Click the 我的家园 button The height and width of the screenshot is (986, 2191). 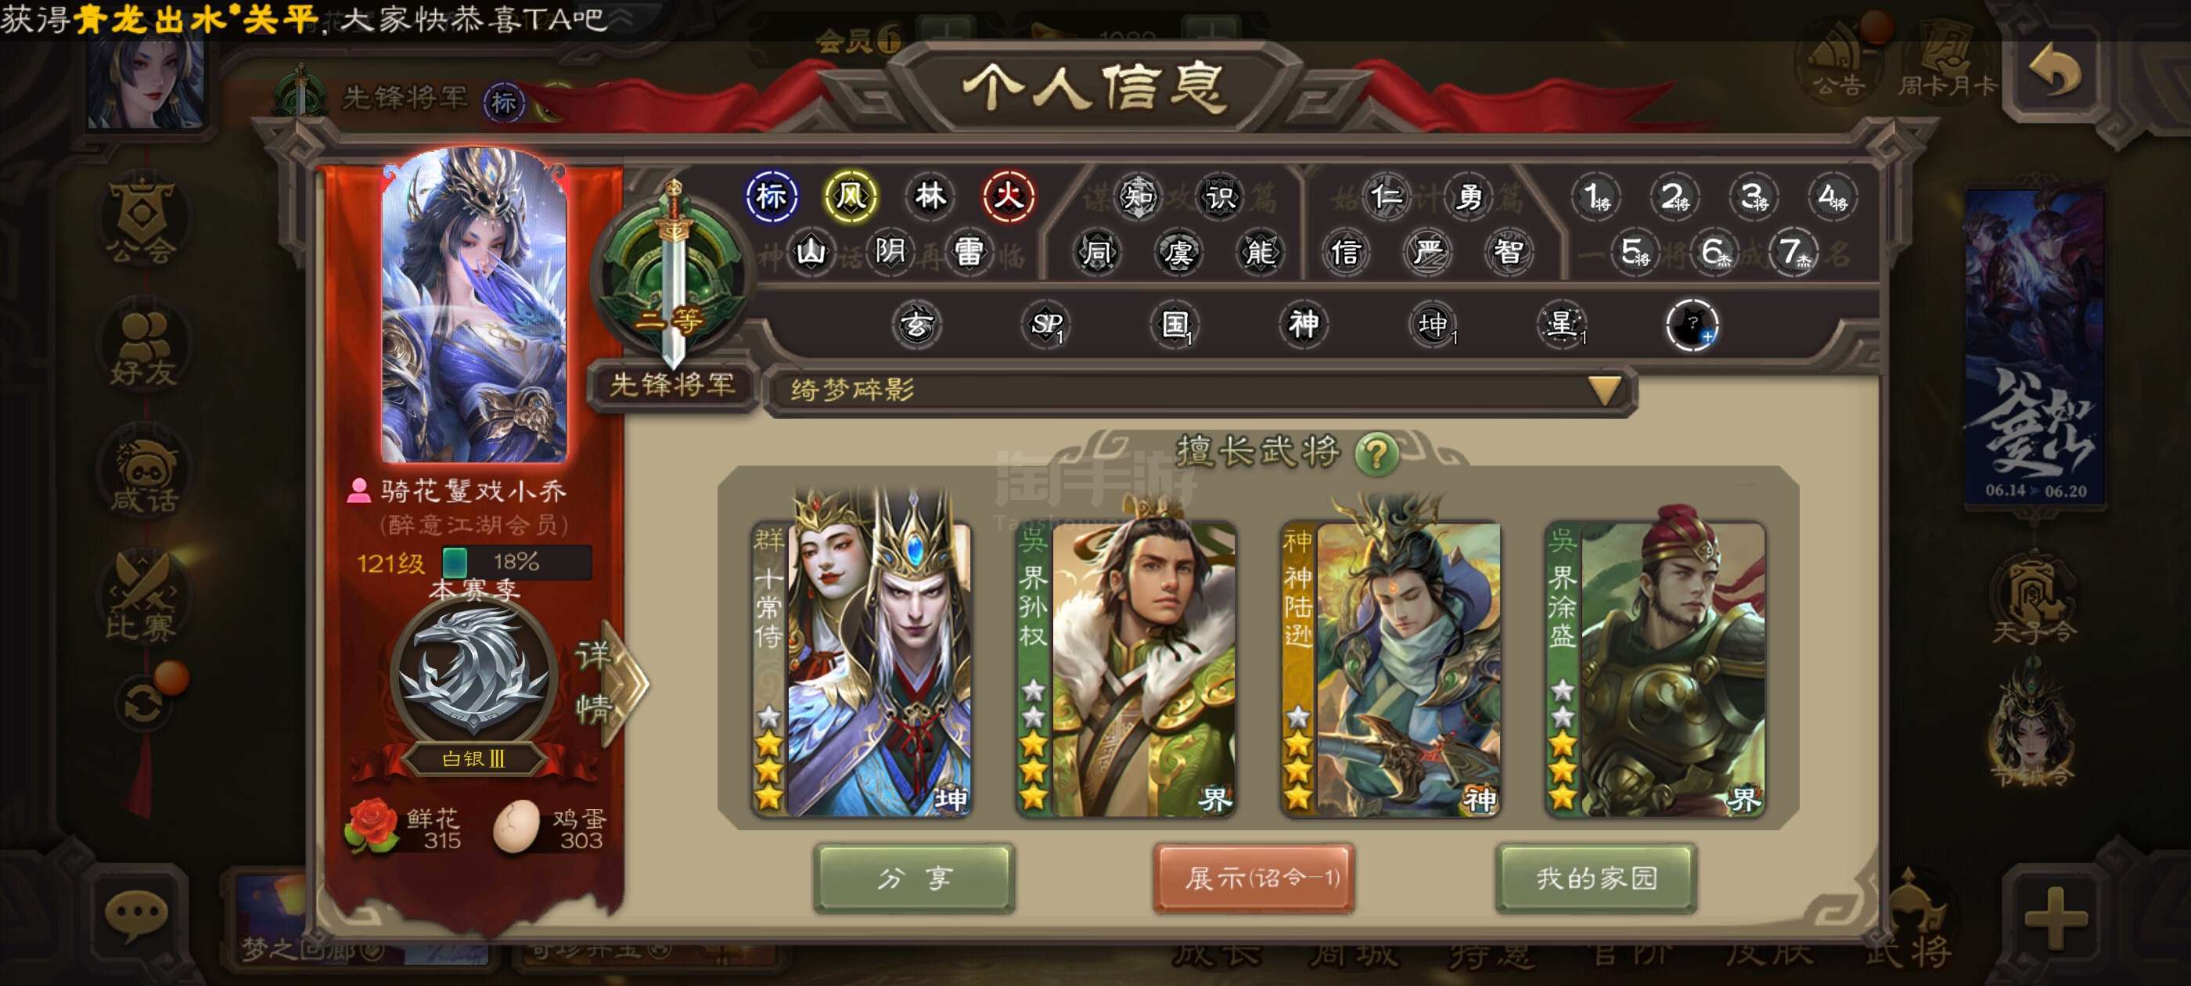coord(1596,878)
